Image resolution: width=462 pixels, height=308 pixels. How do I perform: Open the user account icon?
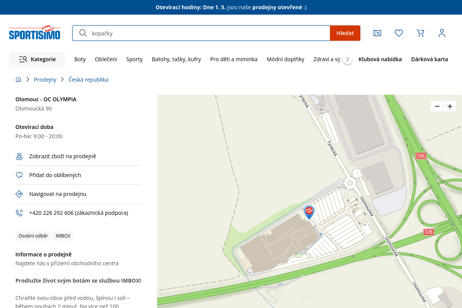442,33
